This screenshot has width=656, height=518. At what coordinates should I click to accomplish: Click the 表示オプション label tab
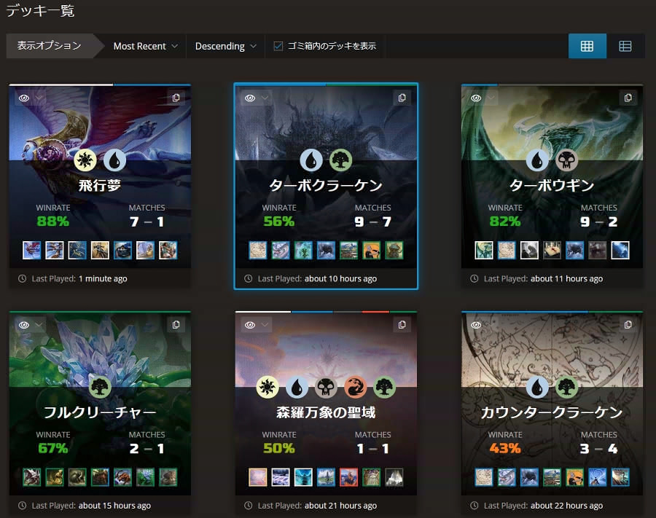[x=50, y=46]
